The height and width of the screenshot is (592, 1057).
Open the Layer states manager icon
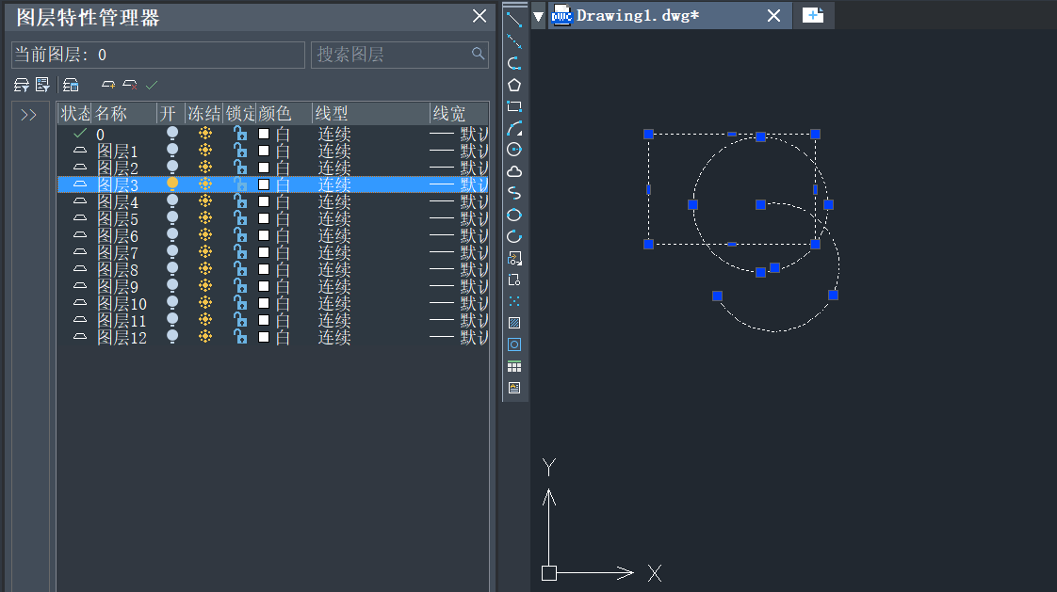click(71, 85)
